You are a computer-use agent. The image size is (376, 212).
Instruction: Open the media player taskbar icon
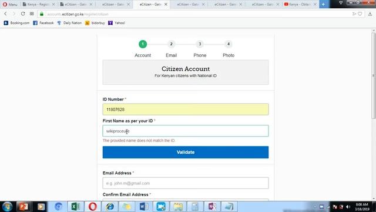(x=41, y=207)
